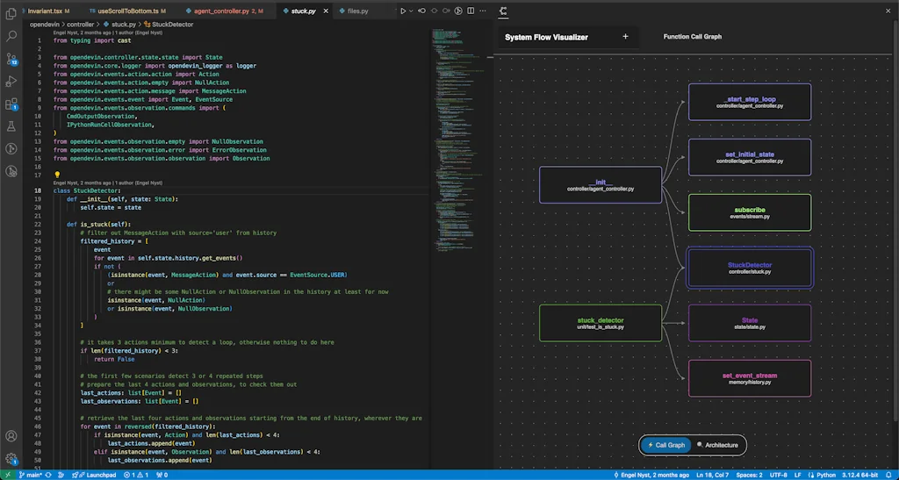Select the __init__ agent_controller.py node

coord(601,185)
